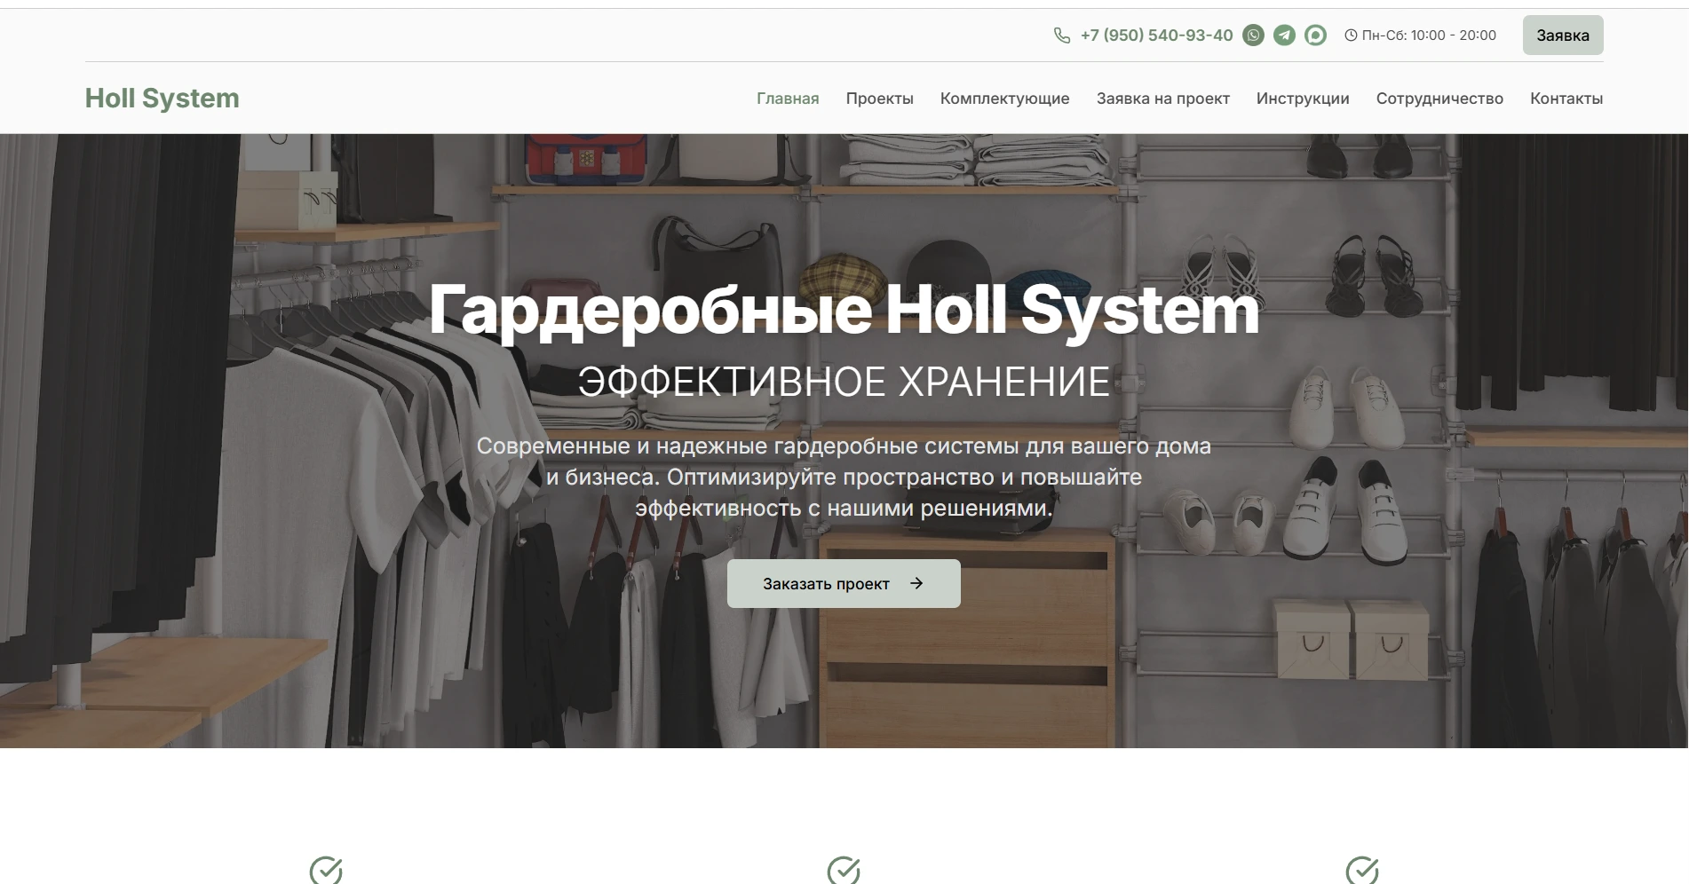This screenshot has height=884, width=1689.
Task: Click the hero heading Гардеробные Holl System
Action: tap(844, 310)
